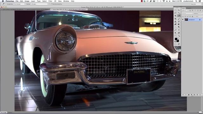Open Spotlight search in menu bar
203x114 pixels.
(196, 1)
